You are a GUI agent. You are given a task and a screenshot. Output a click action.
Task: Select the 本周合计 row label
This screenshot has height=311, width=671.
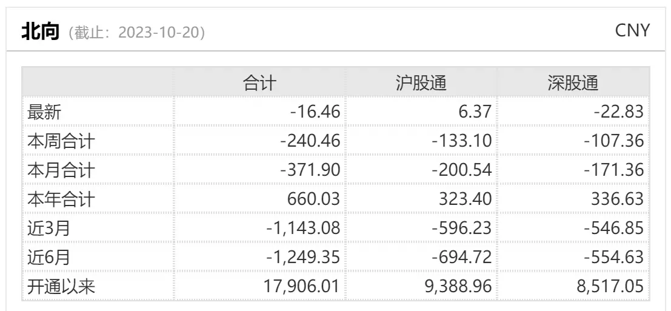[61, 141]
